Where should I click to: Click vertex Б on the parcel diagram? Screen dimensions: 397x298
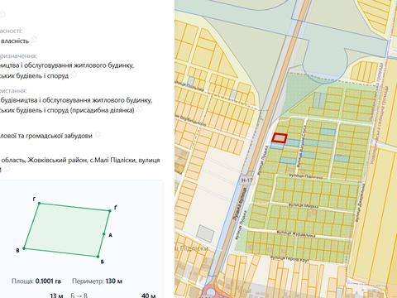(98, 257)
